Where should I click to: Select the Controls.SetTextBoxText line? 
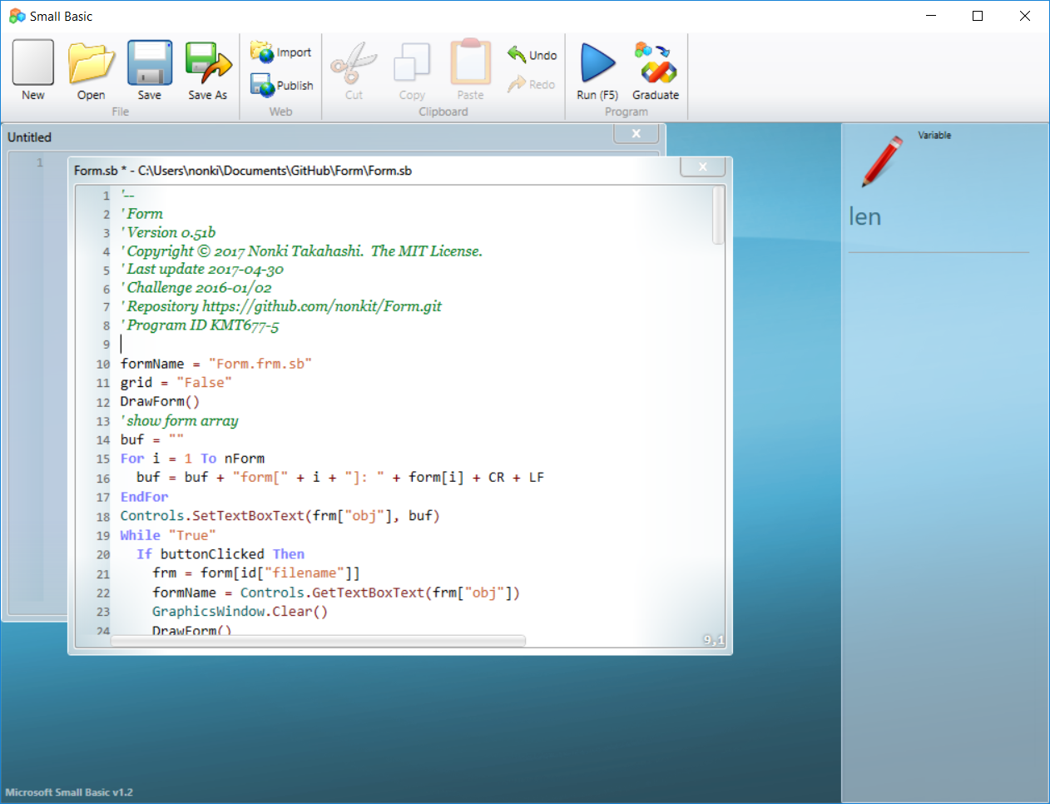pos(280,516)
